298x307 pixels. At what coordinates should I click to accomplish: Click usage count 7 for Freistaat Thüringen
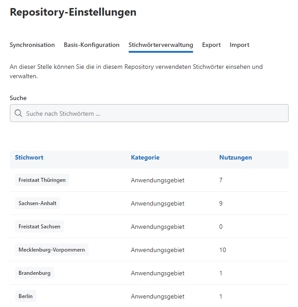coord(221,180)
